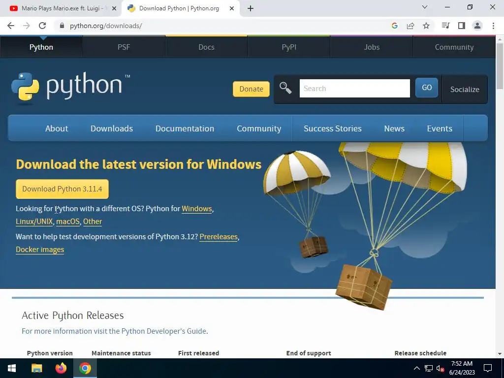Follow the Other platforms link
The image size is (504, 378).
[x=93, y=221]
